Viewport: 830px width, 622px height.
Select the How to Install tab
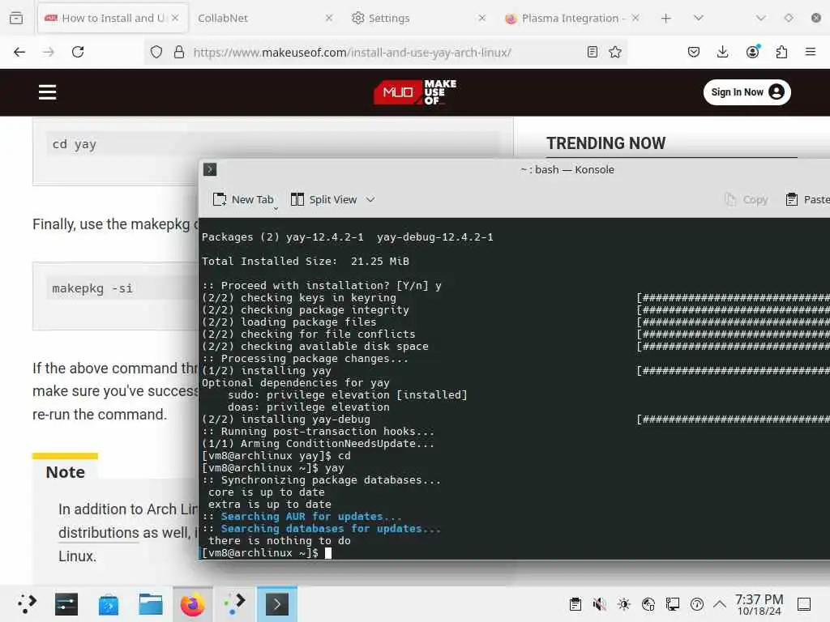click(x=113, y=18)
